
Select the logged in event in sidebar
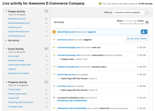[12, 69]
